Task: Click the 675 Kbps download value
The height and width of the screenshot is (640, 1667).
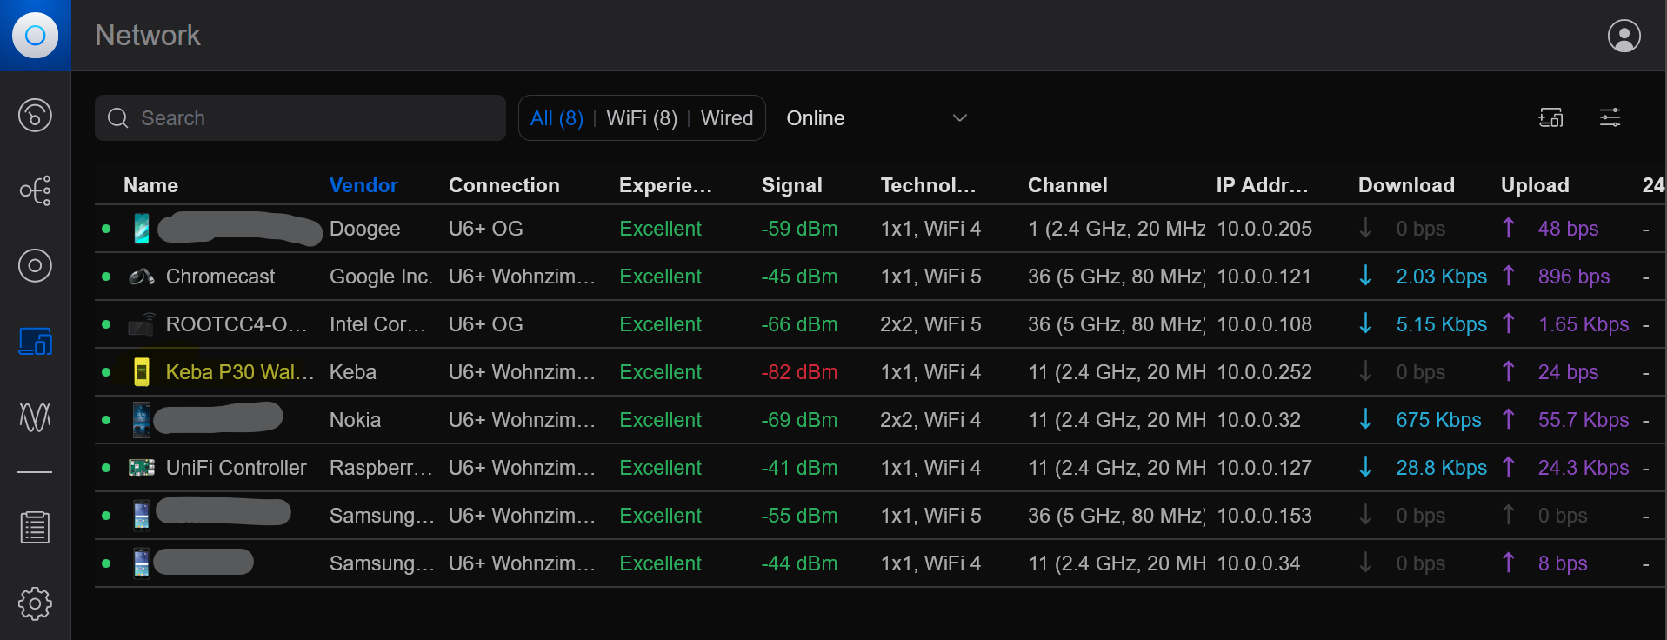Action: [x=1438, y=420]
